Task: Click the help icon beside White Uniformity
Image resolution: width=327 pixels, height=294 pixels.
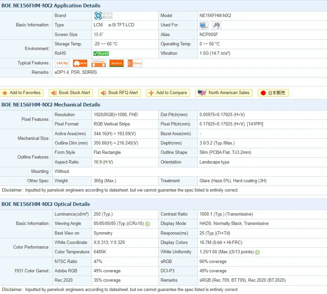Action: point(257,252)
